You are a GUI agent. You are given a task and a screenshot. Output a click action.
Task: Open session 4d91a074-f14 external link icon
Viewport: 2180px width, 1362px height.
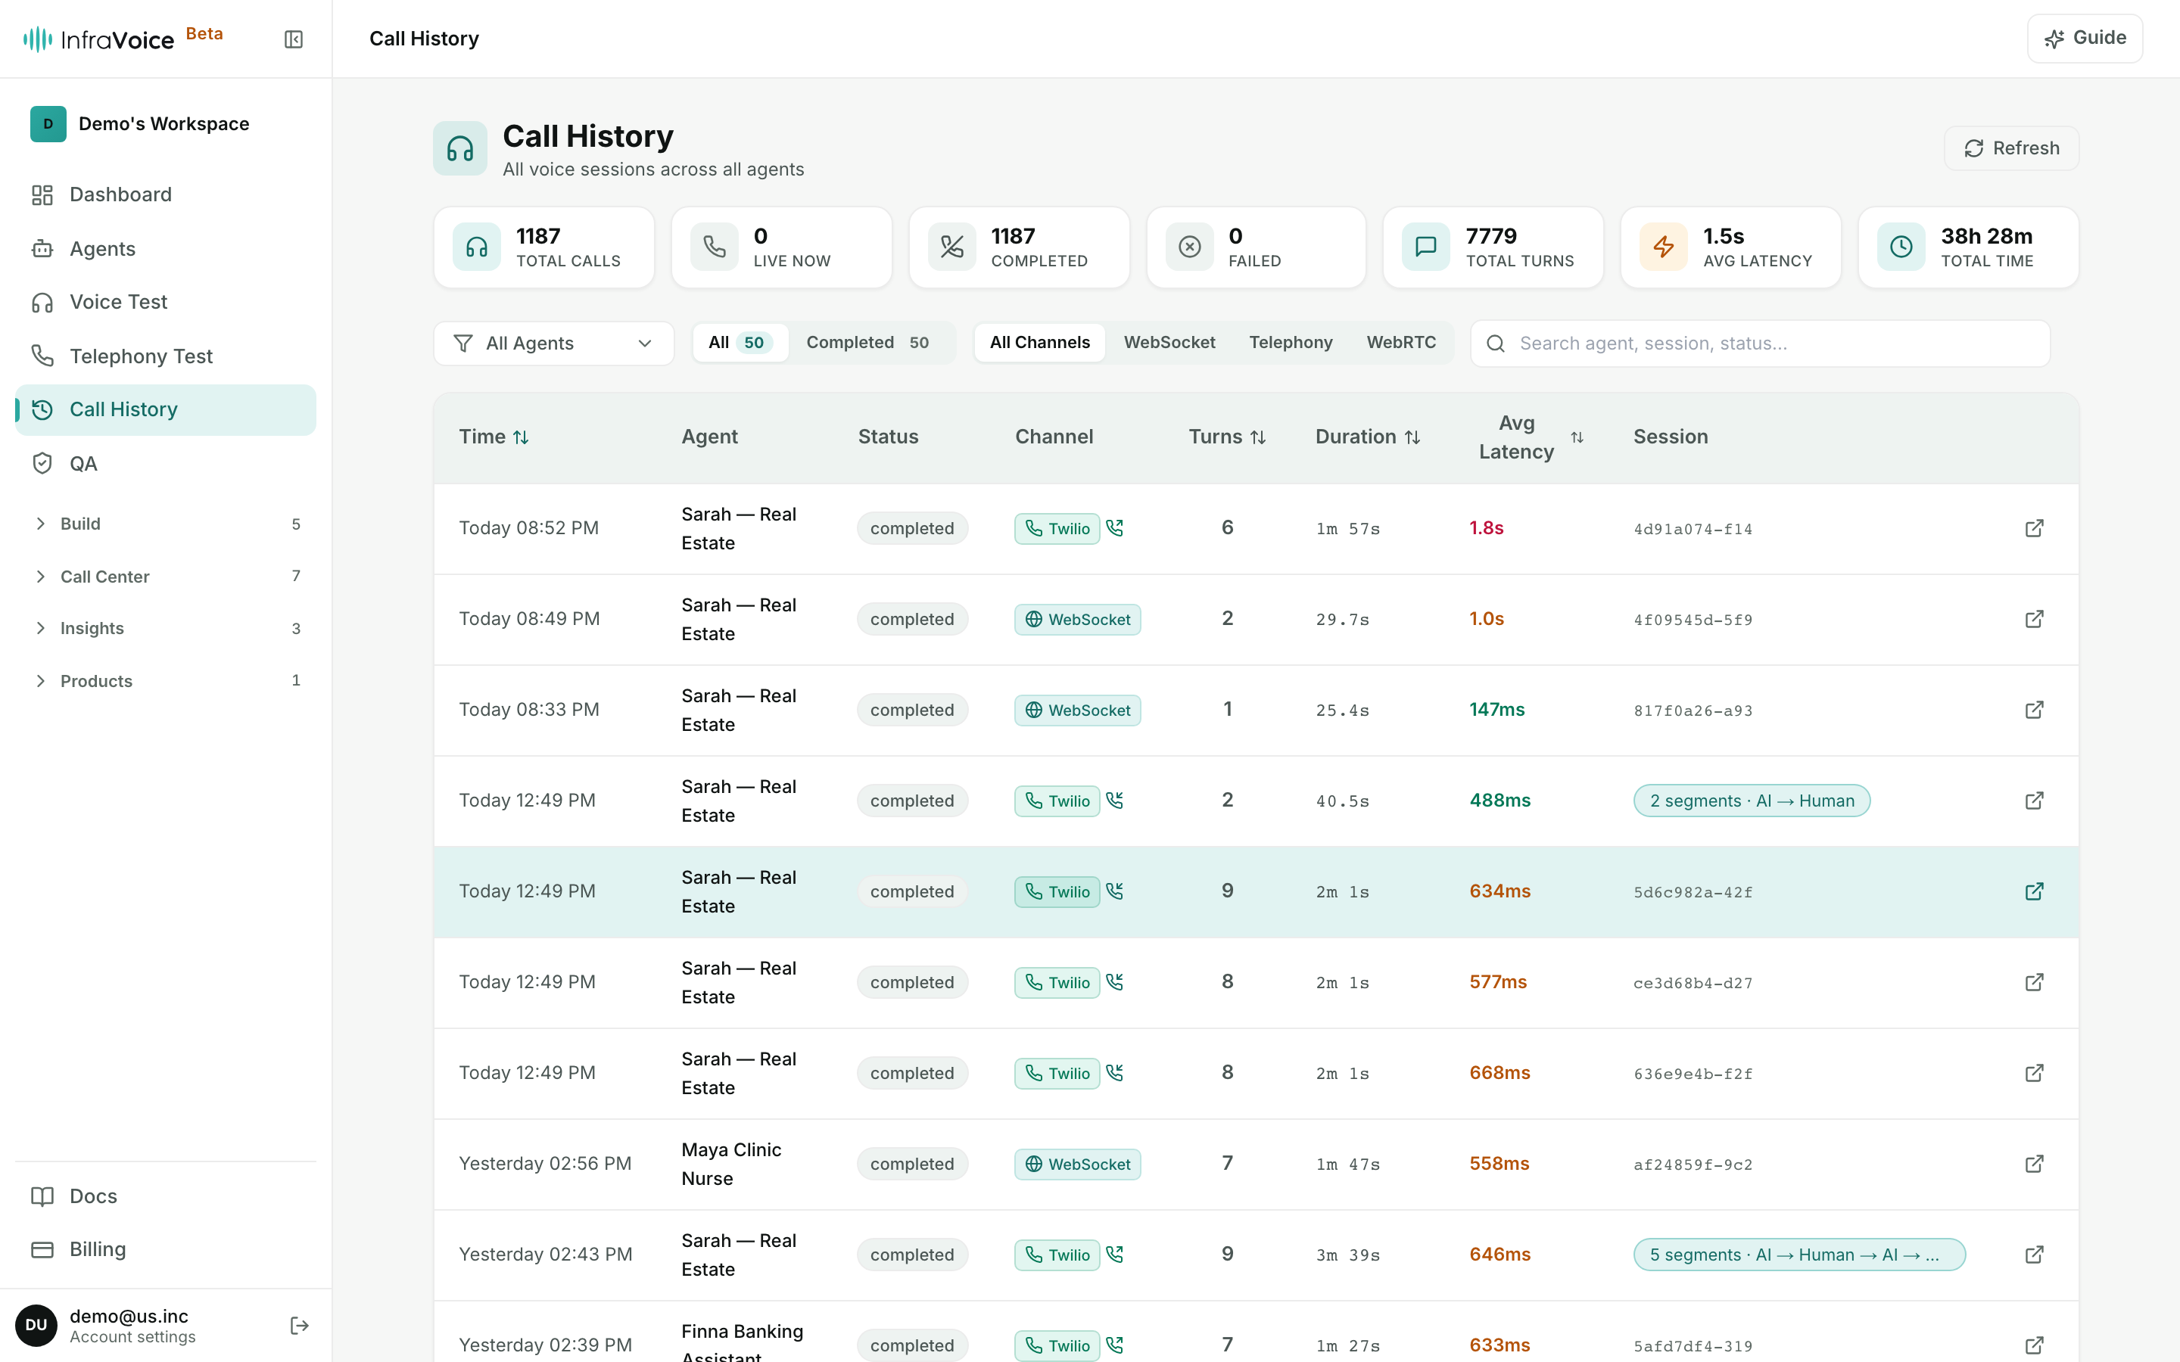pyautogui.click(x=2034, y=528)
